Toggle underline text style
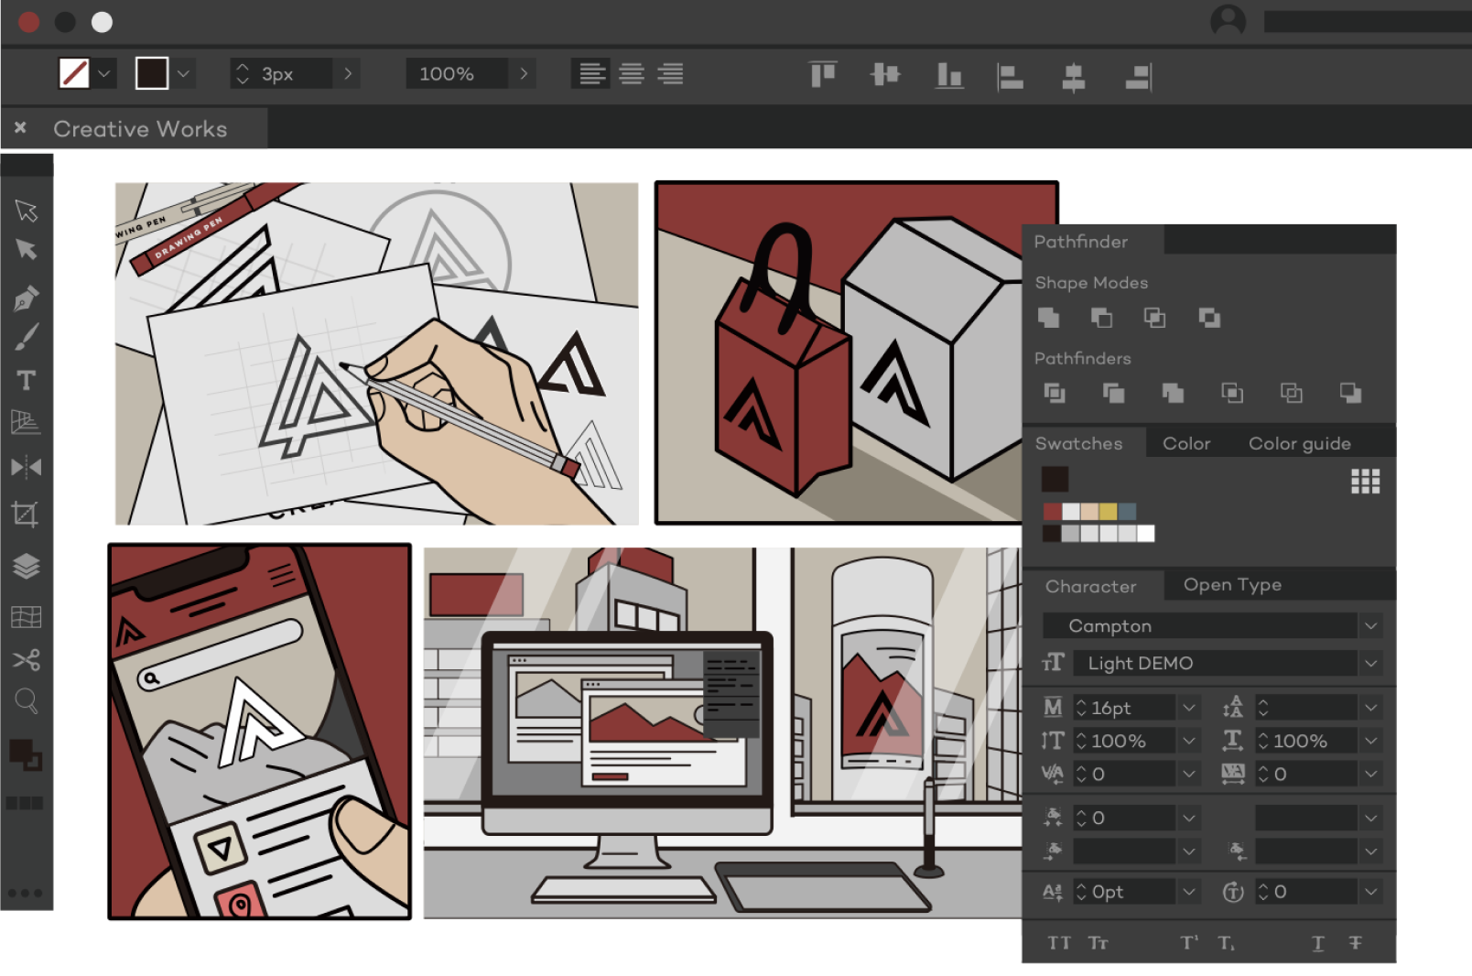 1317,943
